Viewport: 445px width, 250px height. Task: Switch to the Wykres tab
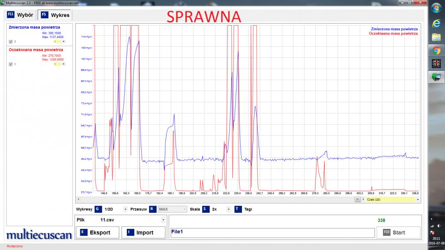pos(55,15)
